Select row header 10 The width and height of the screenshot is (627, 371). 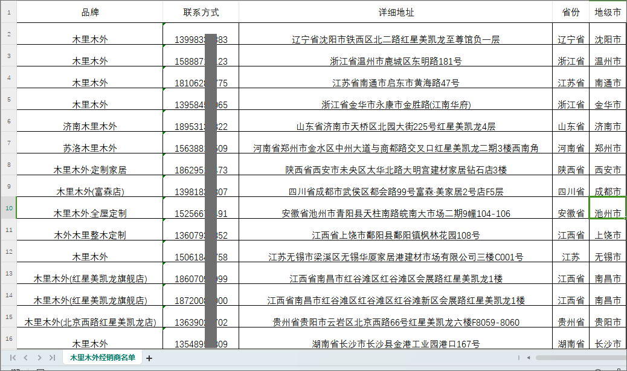point(8,207)
